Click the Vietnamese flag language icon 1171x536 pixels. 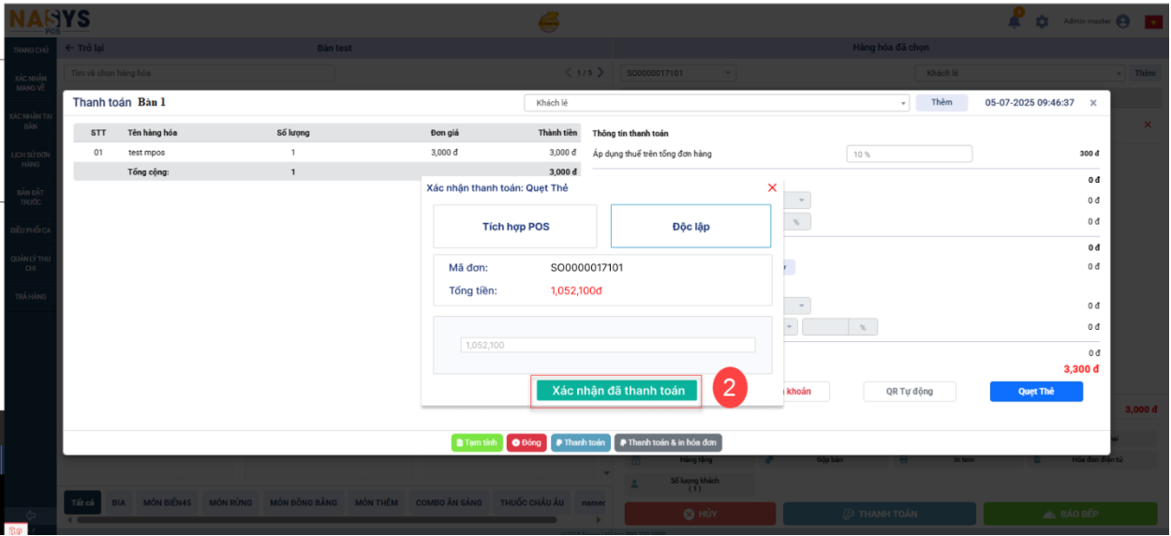tap(1152, 22)
